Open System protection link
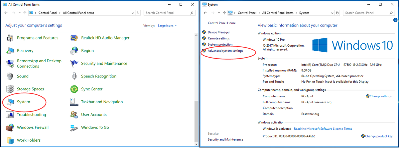The image size is (399, 148). tap(220, 44)
